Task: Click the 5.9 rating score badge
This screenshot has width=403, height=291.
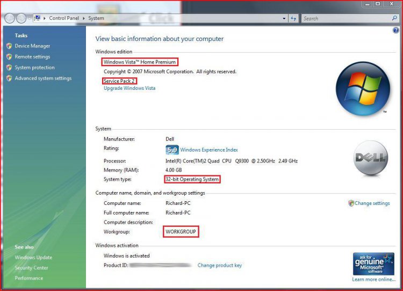Action: [172, 150]
